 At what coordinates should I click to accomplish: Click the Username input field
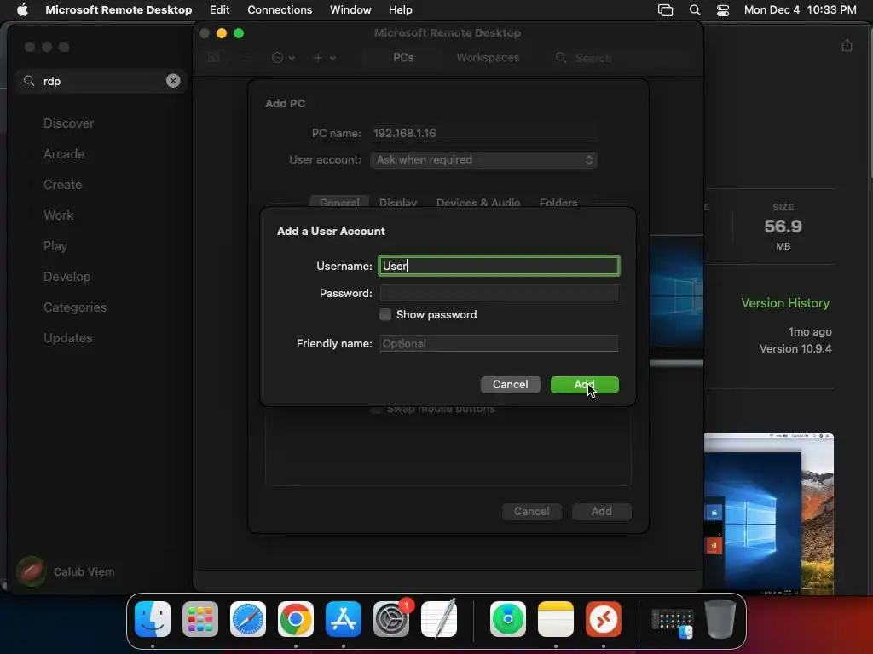pyautogui.click(x=499, y=266)
